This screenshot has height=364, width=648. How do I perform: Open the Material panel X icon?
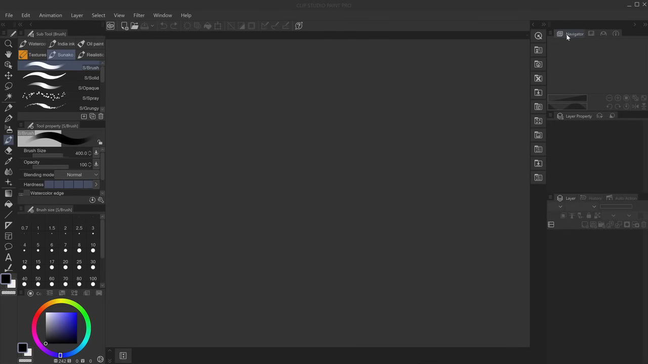point(538,78)
